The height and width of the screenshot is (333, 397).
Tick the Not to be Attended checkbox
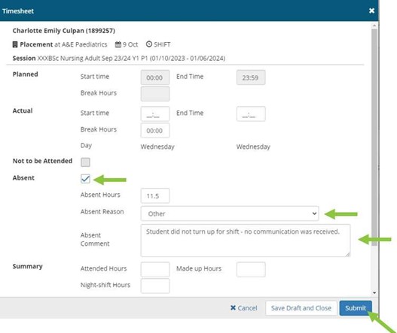coord(85,162)
